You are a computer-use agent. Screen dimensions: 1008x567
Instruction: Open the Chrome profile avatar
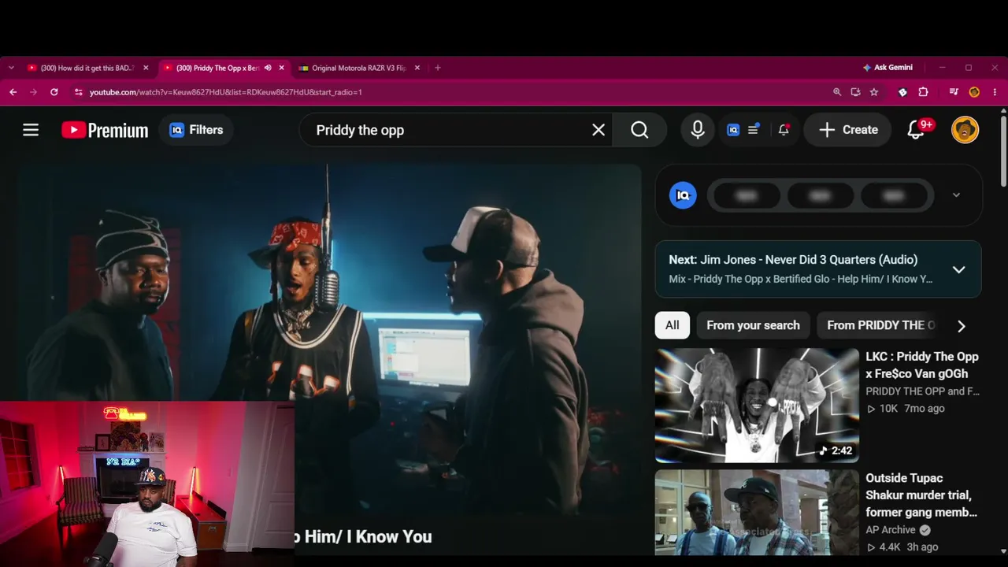(x=974, y=92)
